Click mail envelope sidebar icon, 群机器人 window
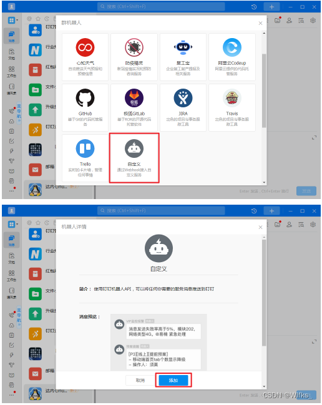The image size is (322, 405). click(12, 171)
